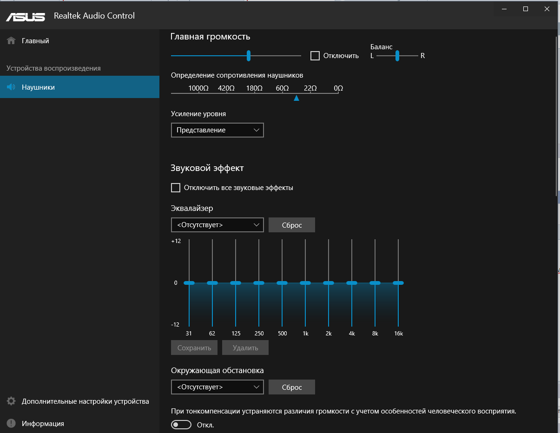Click the speaker icon beside Наушники
The width and height of the screenshot is (560, 433).
(x=11, y=87)
